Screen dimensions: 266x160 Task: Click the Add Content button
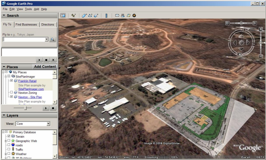tap(45, 67)
